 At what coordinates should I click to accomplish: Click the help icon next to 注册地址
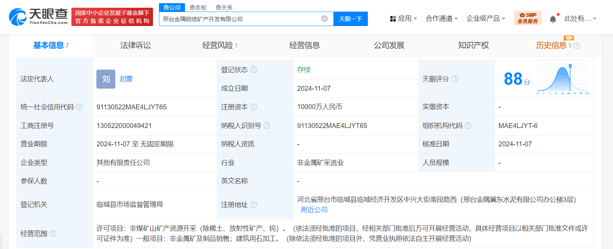click(254, 205)
